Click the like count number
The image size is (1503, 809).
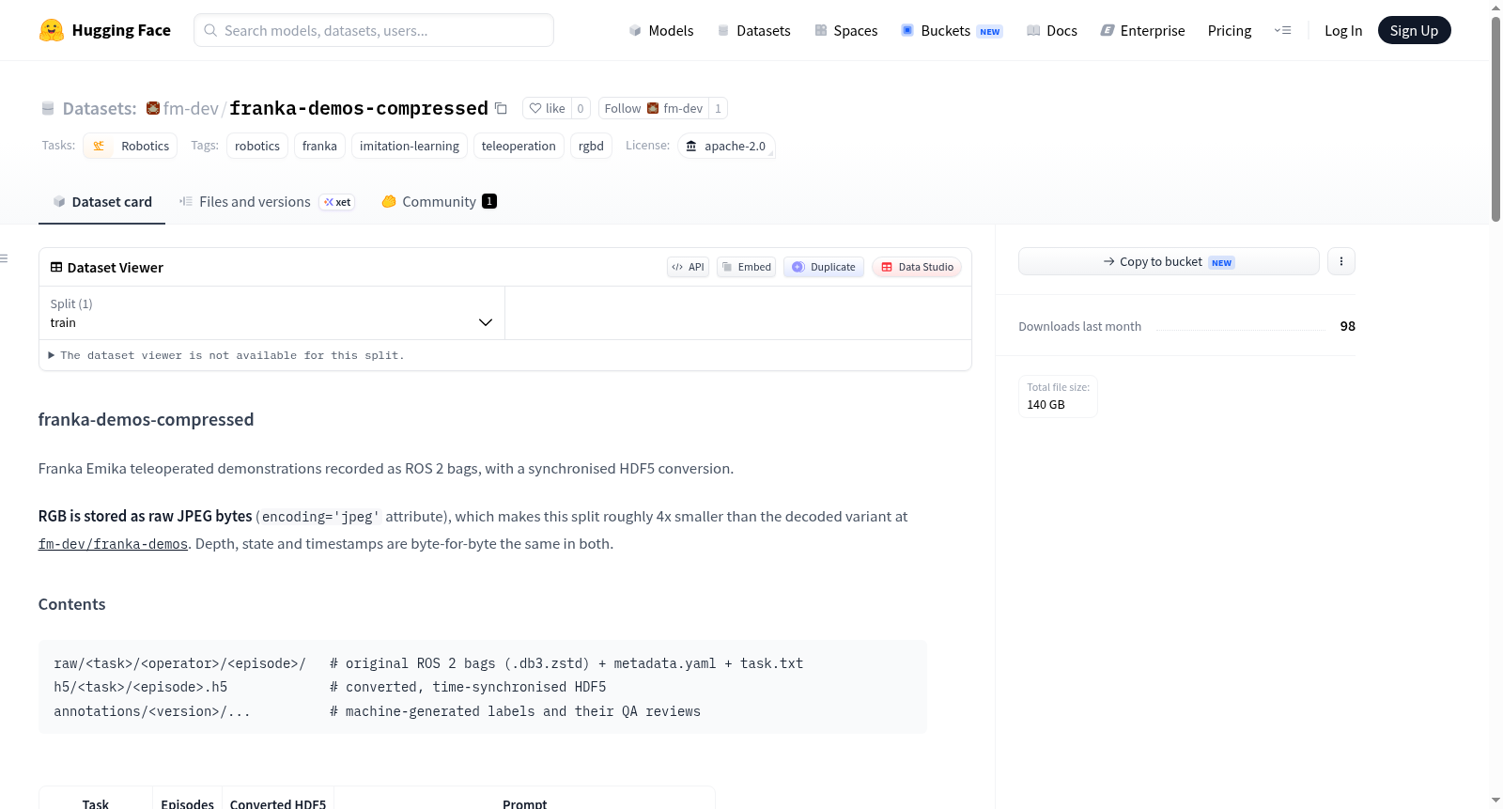[581, 108]
